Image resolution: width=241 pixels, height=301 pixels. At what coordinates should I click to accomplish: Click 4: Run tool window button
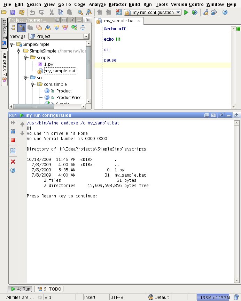pos(20,289)
